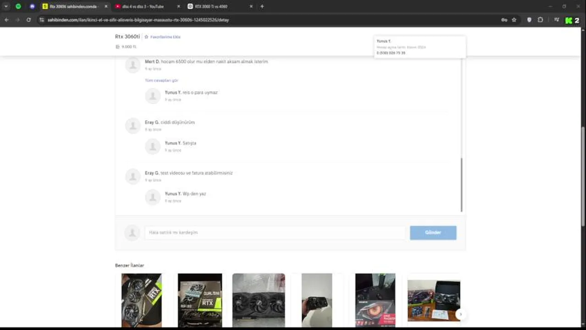Click Mert D. commenter avatar

pyautogui.click(x=133, y=65)
